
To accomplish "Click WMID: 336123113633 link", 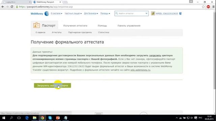I will pos(167,13).
